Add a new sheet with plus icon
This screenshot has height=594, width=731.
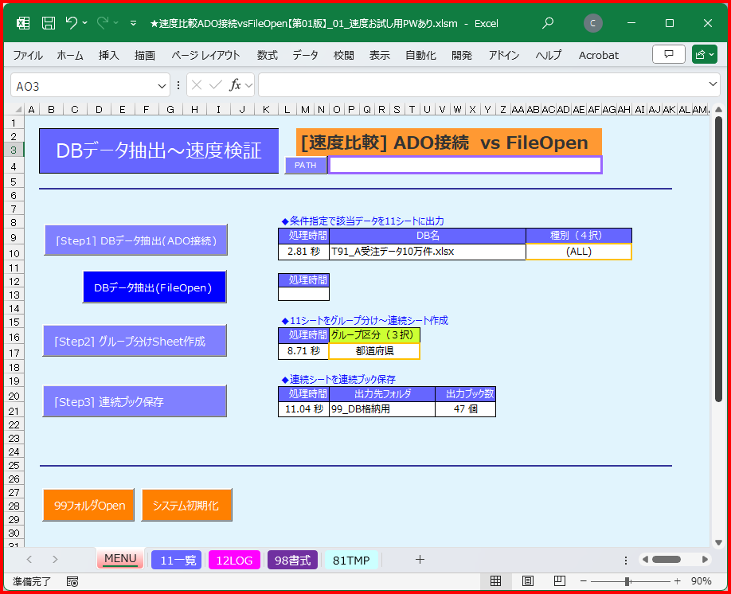pyautogui.click(x=420, y=560)
